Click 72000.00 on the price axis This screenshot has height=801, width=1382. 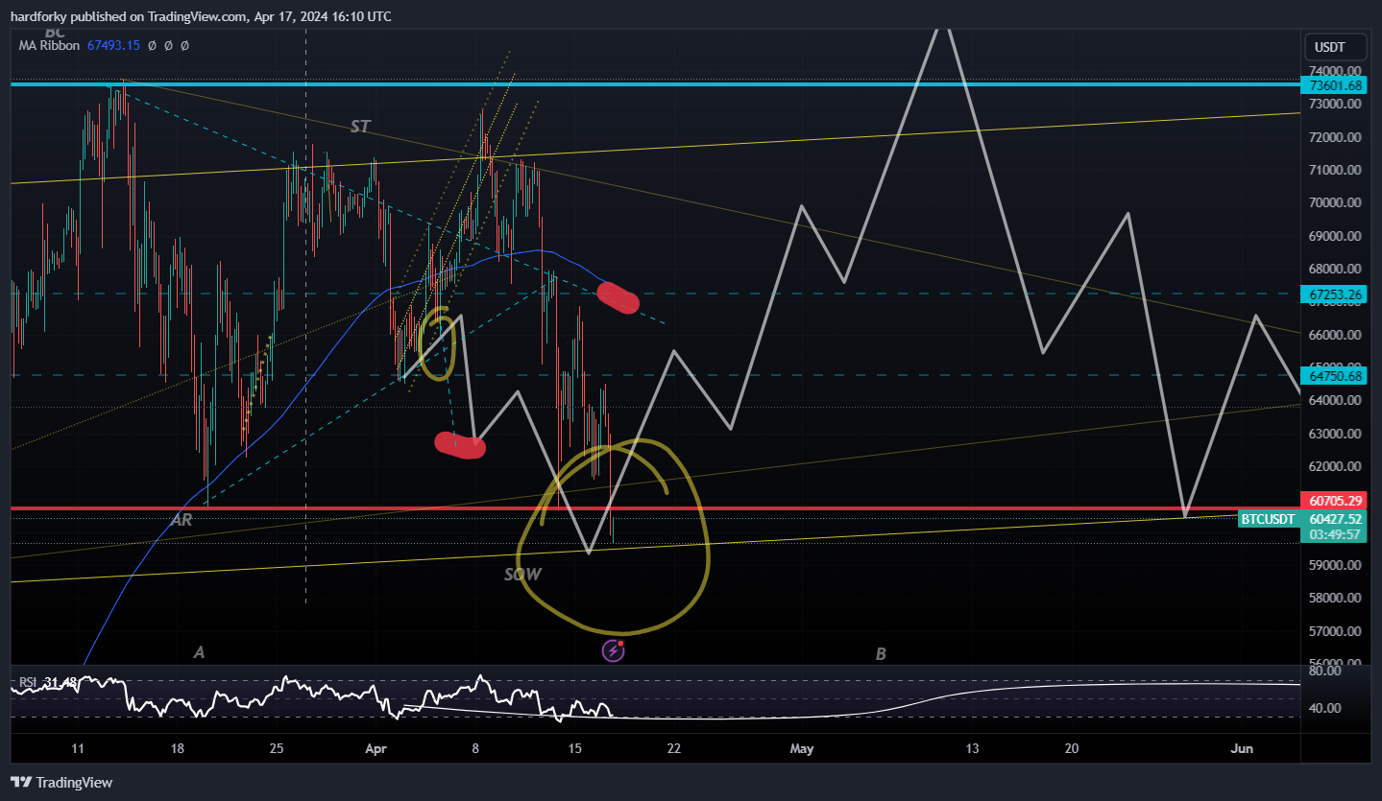pos(1334,137)
